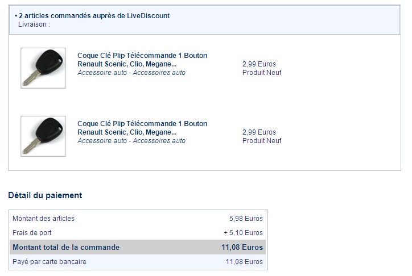
Task: Click the total amount 11,08 Euros in bold
Action: pos(242,247)
